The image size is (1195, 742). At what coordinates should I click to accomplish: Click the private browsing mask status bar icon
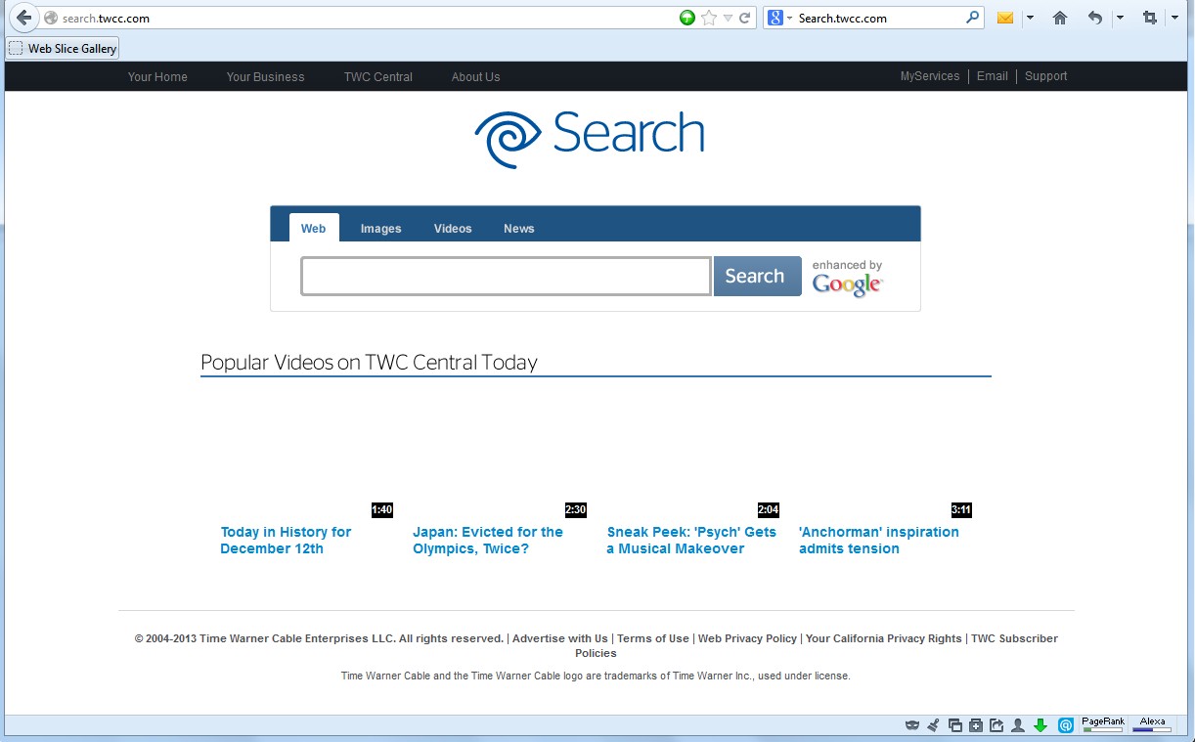(x=912, y=725)
